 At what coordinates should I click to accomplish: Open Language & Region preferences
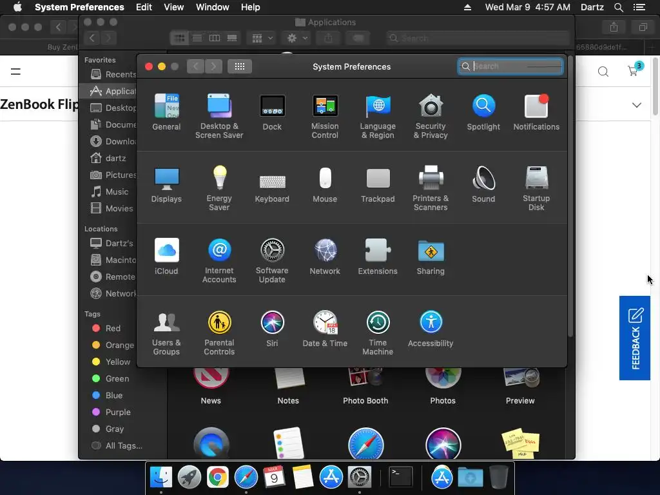(x=378, y=116)
